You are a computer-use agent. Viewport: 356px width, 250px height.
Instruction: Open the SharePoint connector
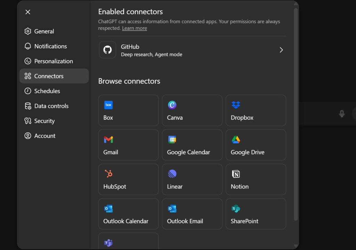[x=256, y=213]
